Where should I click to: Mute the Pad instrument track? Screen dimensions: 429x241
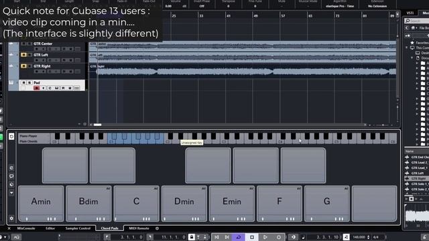(24, 82)
